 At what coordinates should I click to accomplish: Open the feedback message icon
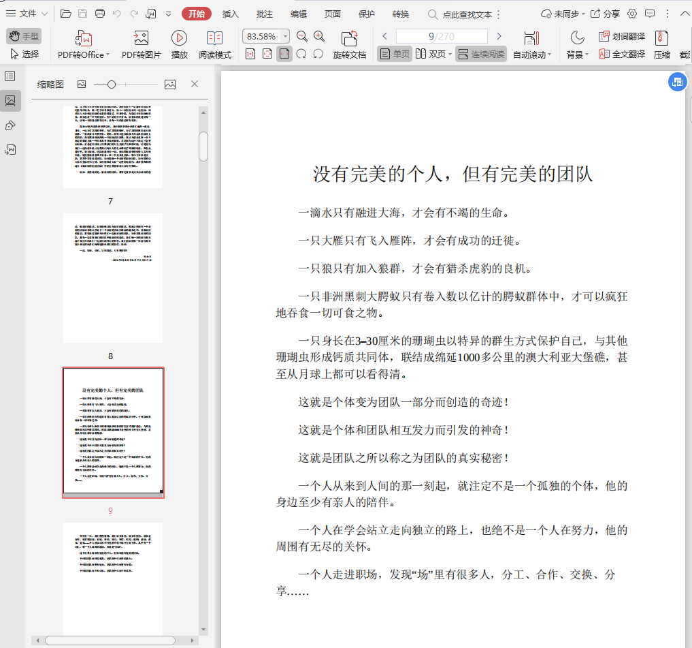[x=650, y=14]
